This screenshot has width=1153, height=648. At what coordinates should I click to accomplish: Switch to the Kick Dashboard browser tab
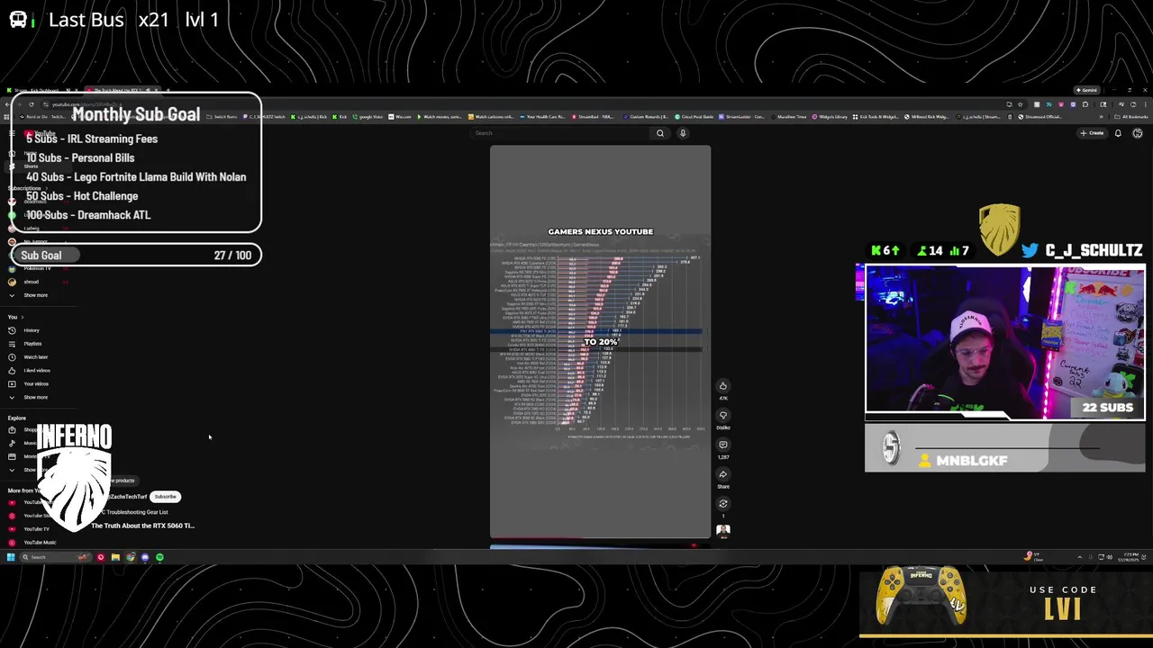[x=45, y=91]
